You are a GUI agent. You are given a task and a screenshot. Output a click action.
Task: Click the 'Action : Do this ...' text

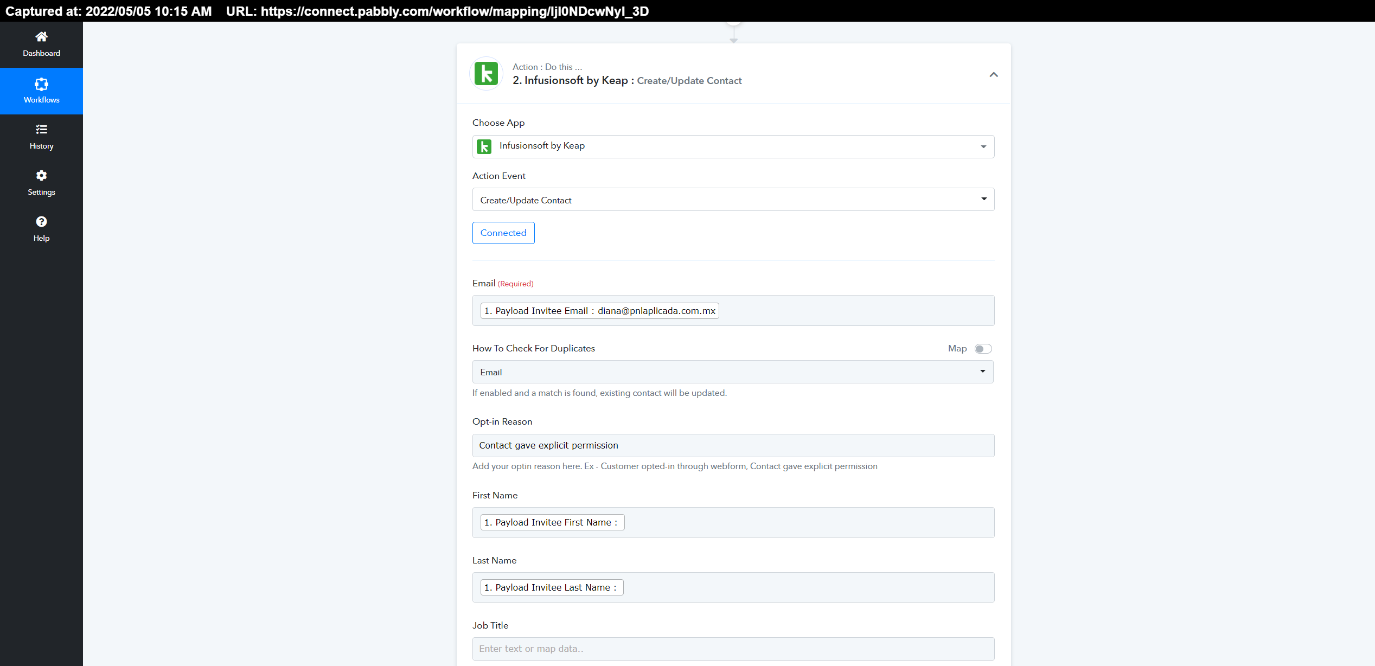coord(547,67)
